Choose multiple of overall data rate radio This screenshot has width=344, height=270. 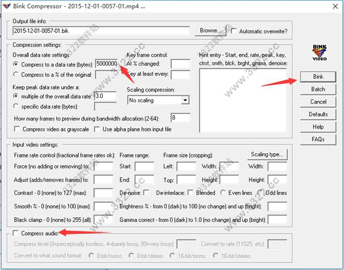coord(15,96)
